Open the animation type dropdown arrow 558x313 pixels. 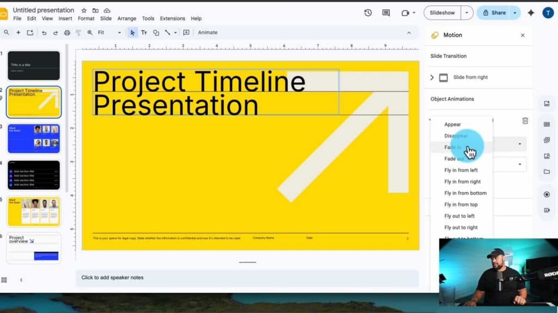[x=520, y=144]
